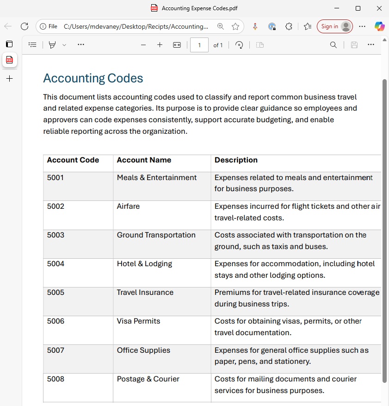Select the highlight tool in PDF toolbar
Image resolution: width=389 pixels, height=406 pixels.
[x=52, y=45]
